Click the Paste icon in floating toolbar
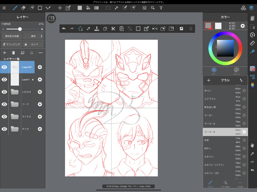The width and height of the screenshot is (257, 192). click(122, 29)
